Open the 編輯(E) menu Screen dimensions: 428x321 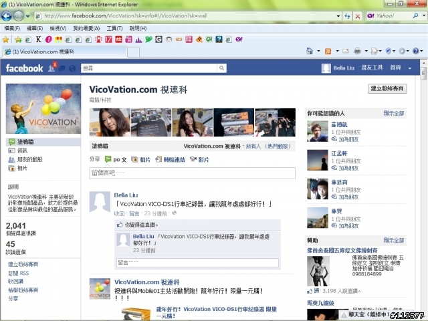pyautogui.click(x=35, y=28)
